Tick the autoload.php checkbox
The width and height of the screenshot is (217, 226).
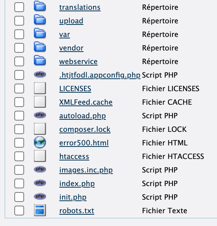click(19, 116)
